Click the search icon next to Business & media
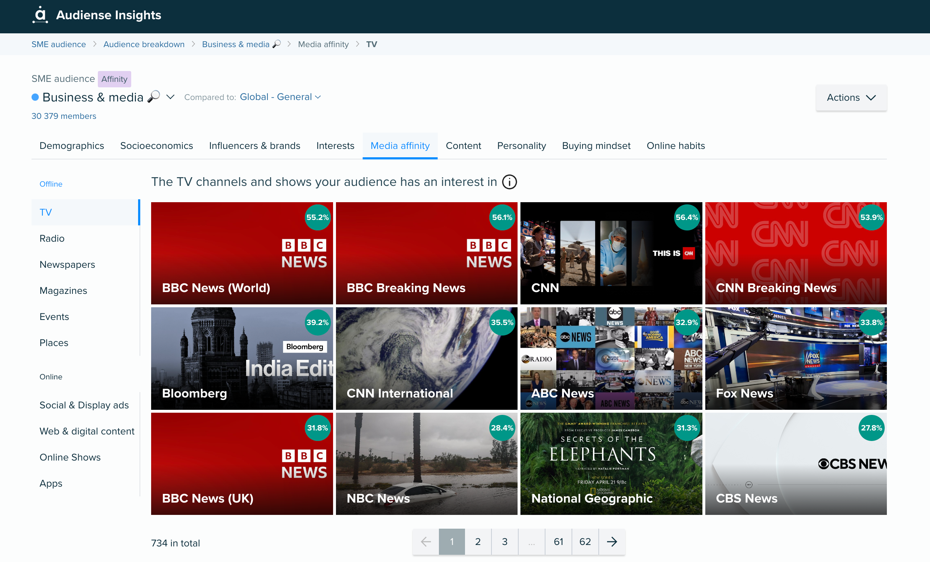This screenshot has height=562, width=930. (x=154, y=96)
